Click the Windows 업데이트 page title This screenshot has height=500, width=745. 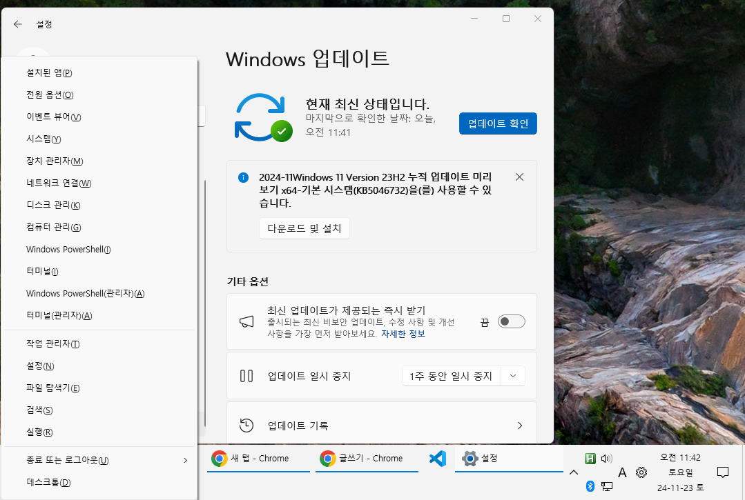(307, 59)
